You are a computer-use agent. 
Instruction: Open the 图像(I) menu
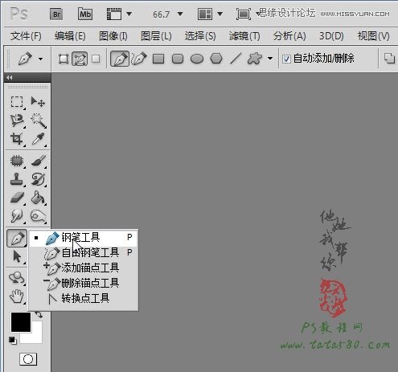click(x=113, y=36)
